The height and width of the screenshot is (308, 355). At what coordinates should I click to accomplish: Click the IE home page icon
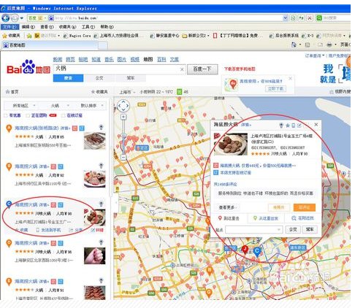point(294,45)
